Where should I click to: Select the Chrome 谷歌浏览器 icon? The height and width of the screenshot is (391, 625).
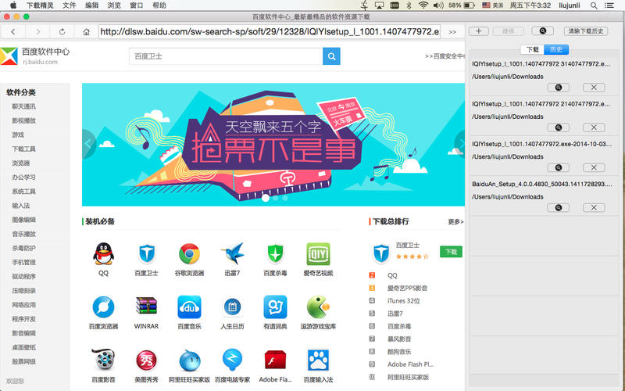(189, 253)
